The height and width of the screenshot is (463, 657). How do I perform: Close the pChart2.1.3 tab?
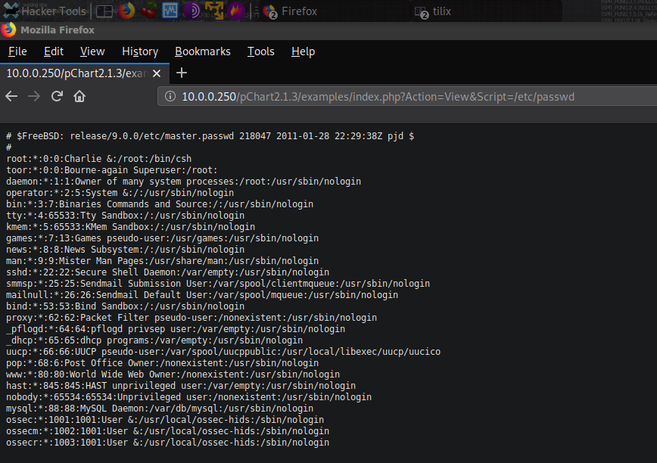157,73
